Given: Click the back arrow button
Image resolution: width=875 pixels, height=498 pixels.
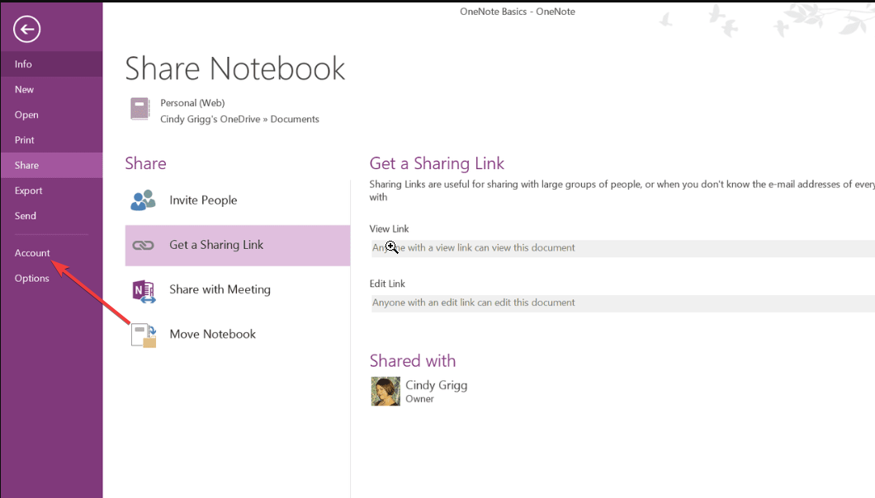Looking at the screenshot, I should [26, 29].
